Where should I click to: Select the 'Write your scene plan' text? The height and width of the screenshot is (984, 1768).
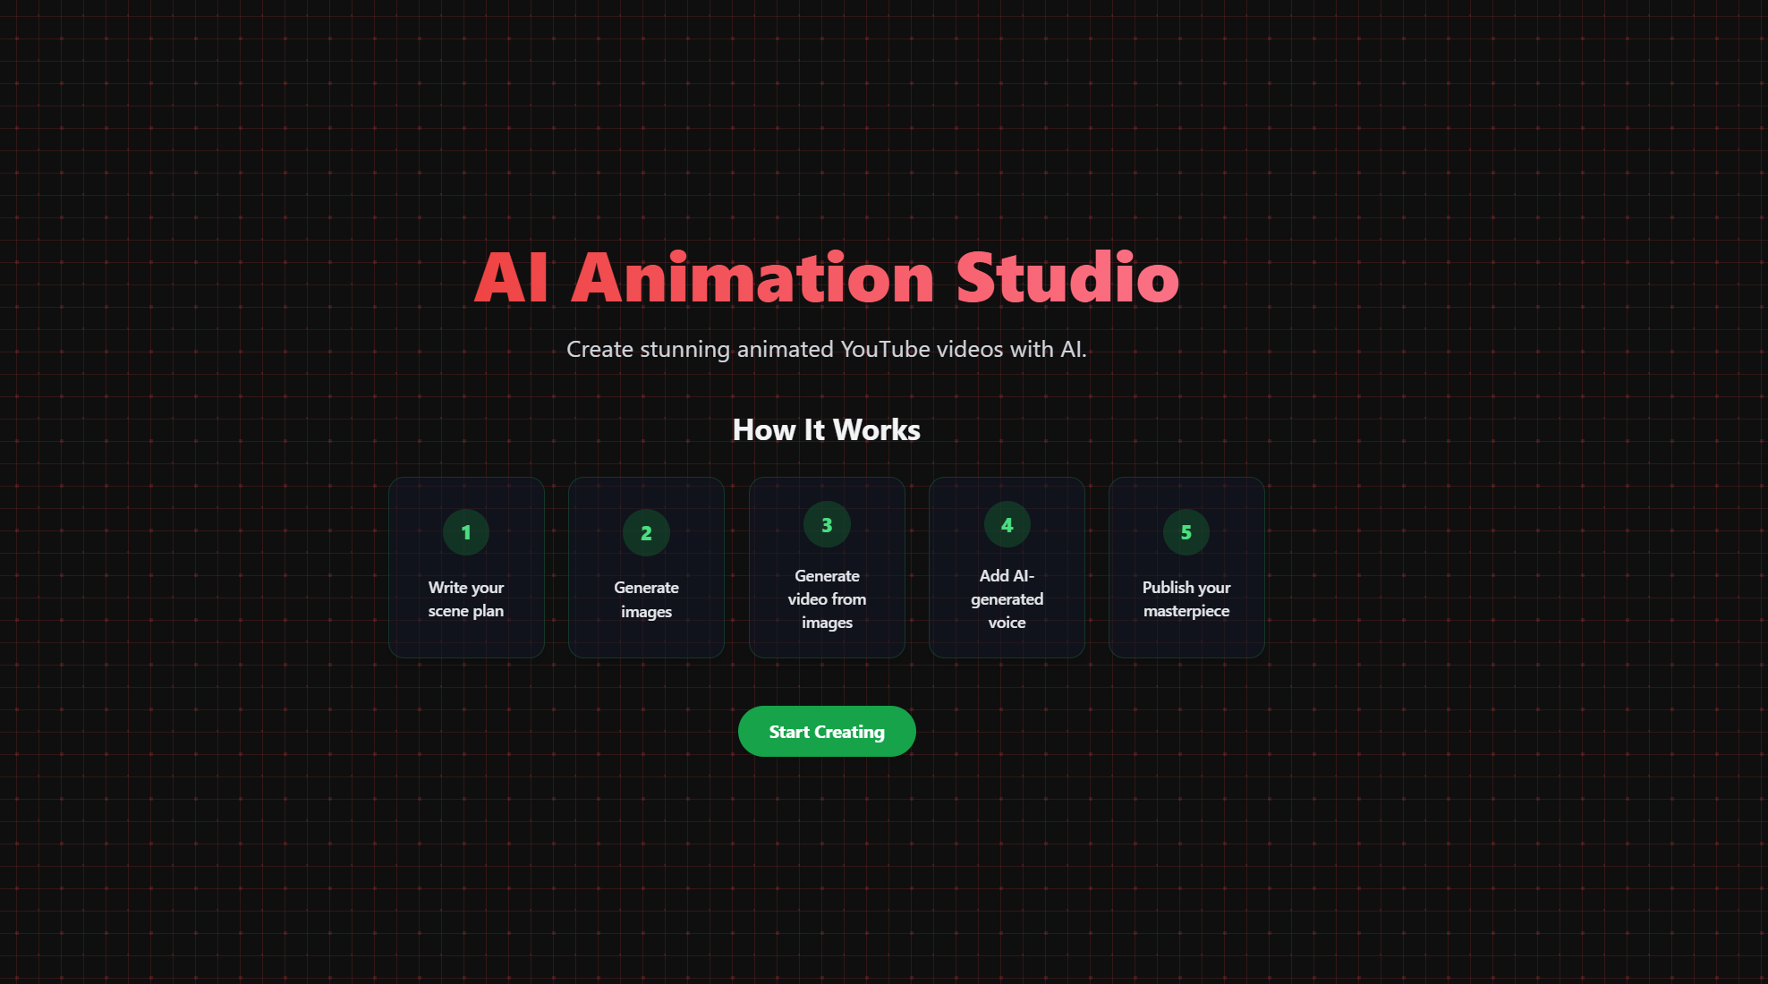[466, 599]
